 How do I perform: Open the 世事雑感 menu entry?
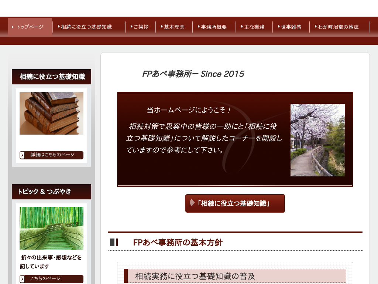[x=291, y=27]
